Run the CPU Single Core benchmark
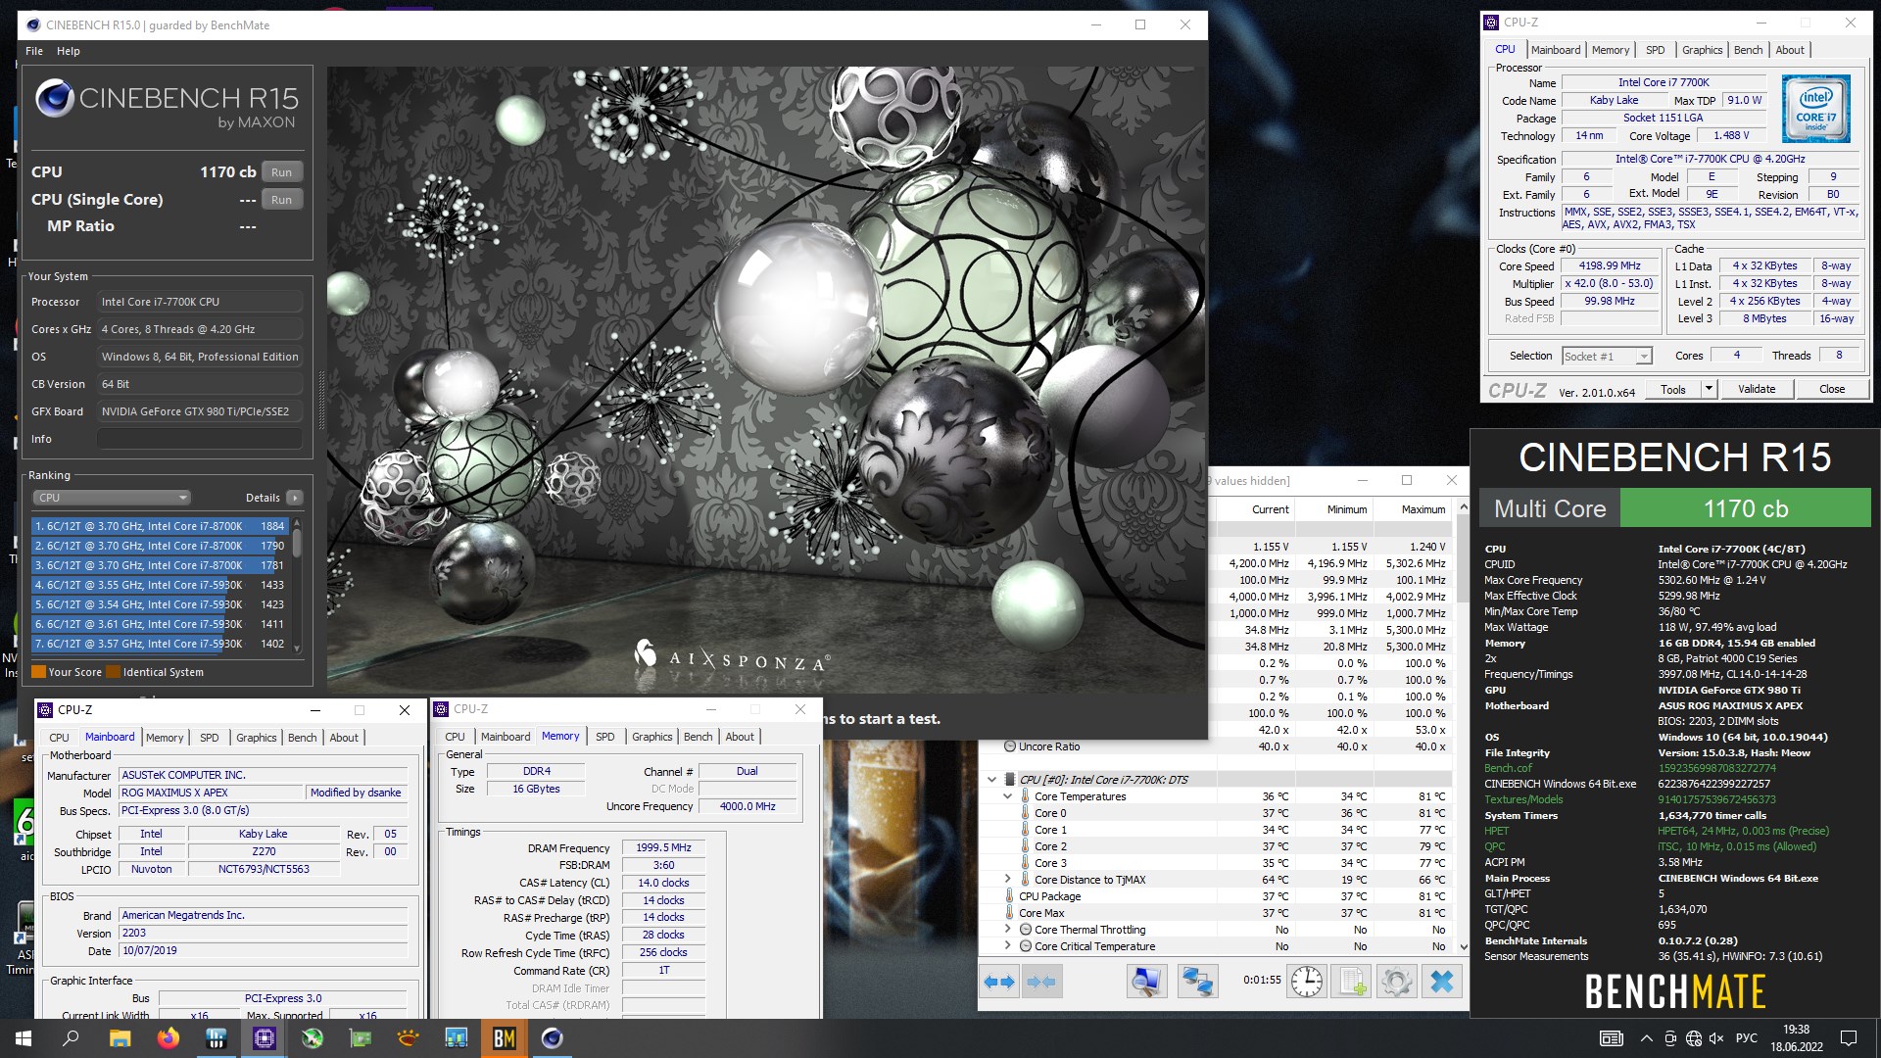The width and height of the screenshot is (1881, 1058). [x=281, y=200]
